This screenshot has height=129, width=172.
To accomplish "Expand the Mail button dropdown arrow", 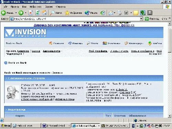I will tap(115, 13).
